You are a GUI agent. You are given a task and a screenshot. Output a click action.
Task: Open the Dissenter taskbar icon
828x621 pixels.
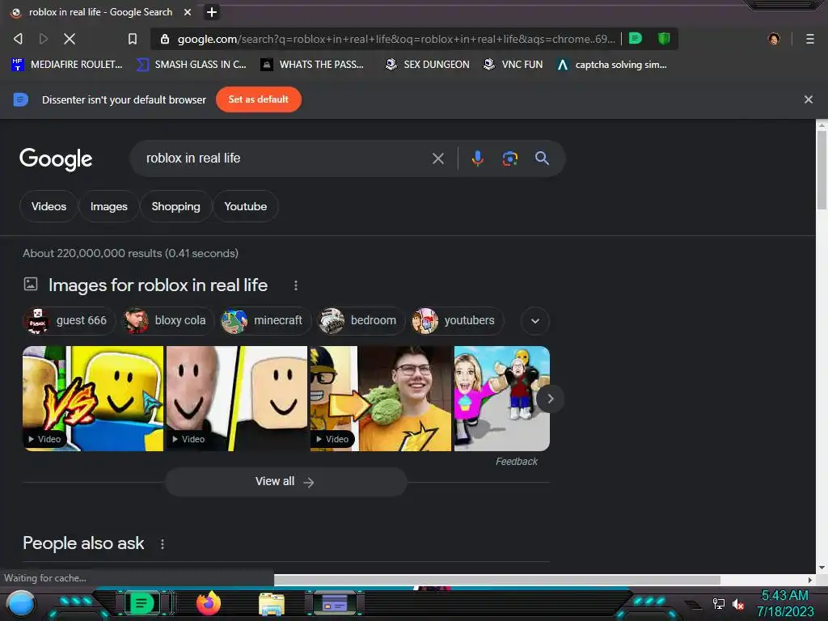pyautogui.click(x=142, y=603)
